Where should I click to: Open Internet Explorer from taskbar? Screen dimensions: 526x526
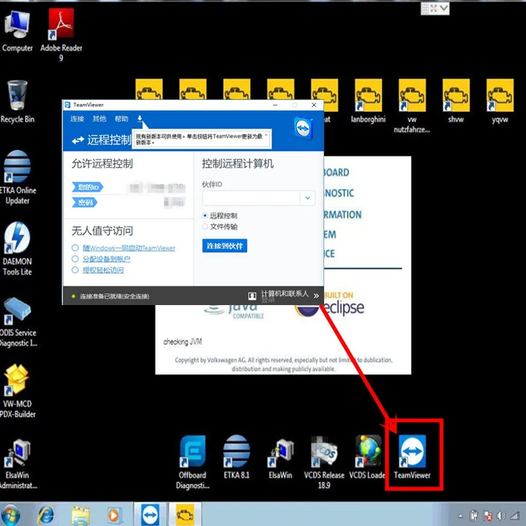(46, 515)
